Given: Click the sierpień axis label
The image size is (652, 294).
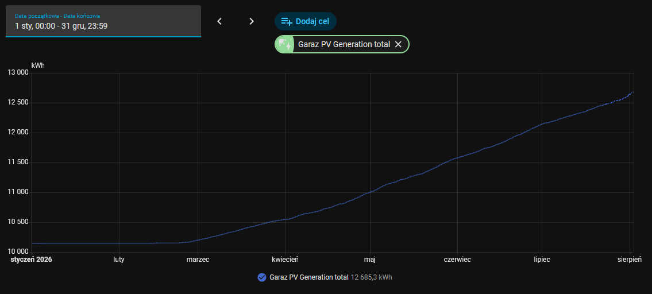Looking at the screenshot, I should [x=630, y=260].
